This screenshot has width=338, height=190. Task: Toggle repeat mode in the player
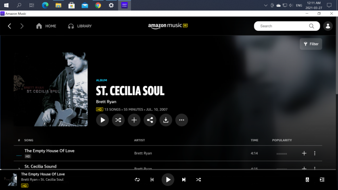coord(137,180)
